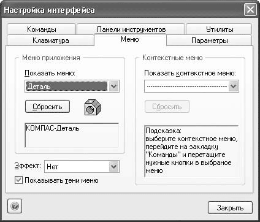Screen dimensions: 260x222
Task: Click the help question mark icon
Action: [15, 206]
